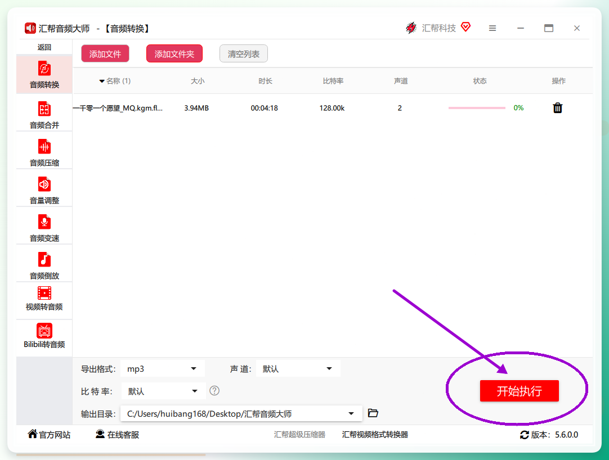Close the 汇帮音频大师 window
Screen dimensions: 609x460
577,28
